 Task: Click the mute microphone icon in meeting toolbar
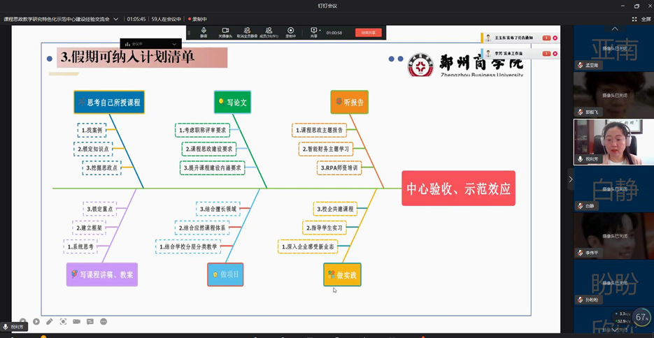coord(204,31)
